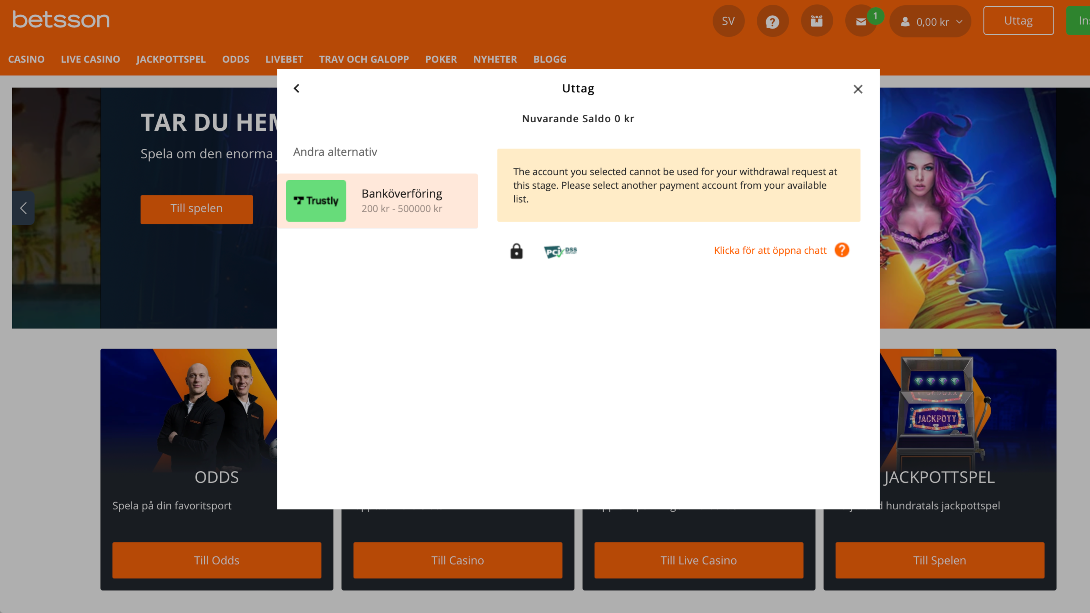Open the help question mark icon in header
Viewport: 1090px width, 613px height.
point(772,21)
